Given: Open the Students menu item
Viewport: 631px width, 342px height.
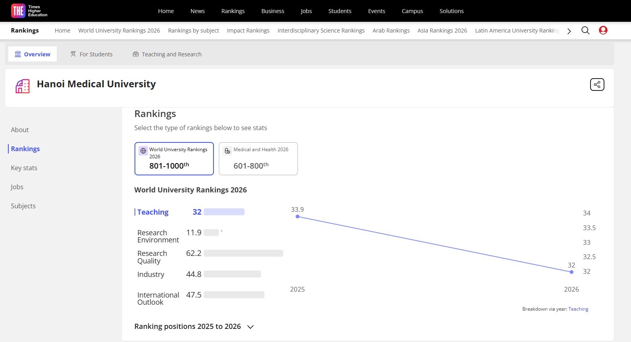Looking at the screenshot, I should (x=340, y=11).
